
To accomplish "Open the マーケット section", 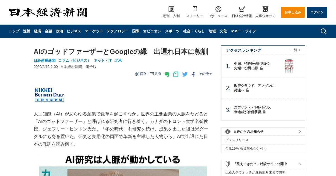I will [94, 31].
